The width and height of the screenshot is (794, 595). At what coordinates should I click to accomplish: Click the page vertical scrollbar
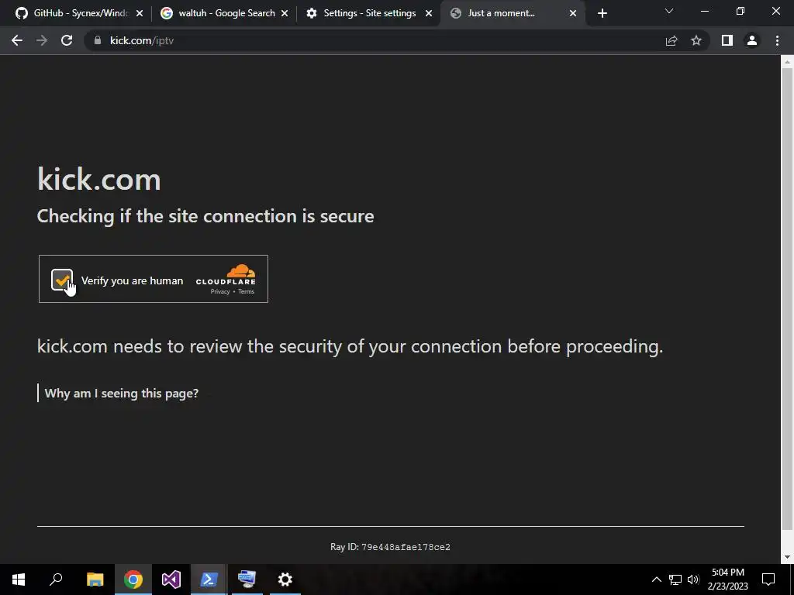[786, 298]
